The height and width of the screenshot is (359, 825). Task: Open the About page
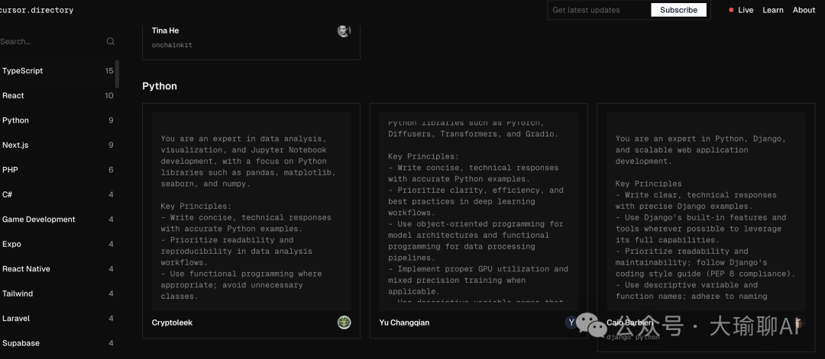[804, 10]
